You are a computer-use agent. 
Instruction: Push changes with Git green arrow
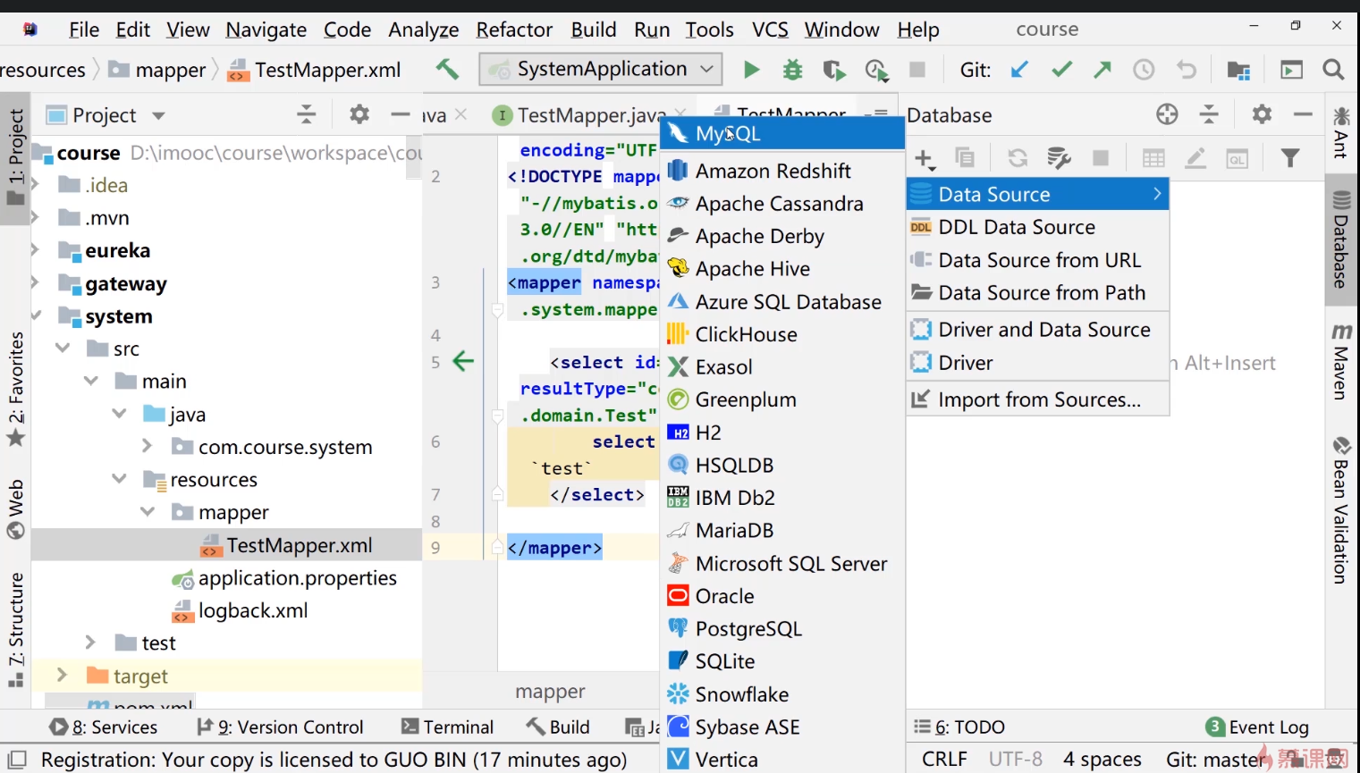coord(1102,69)
